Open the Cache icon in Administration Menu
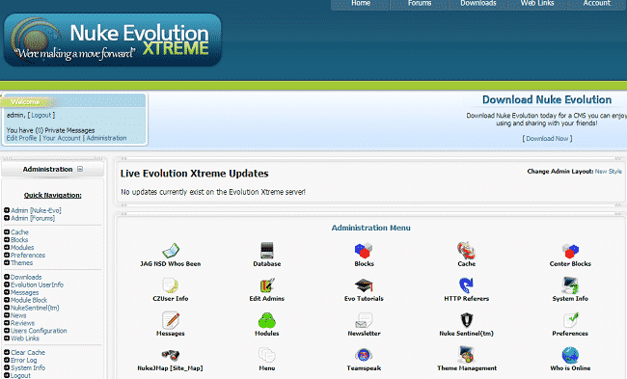 click(466, 251)
